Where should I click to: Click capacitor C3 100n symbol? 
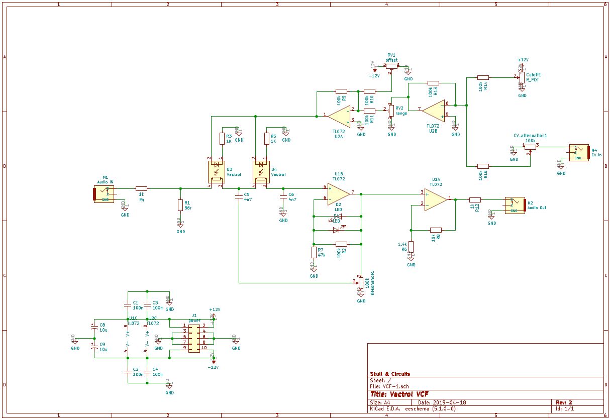[x=147, y=304]
